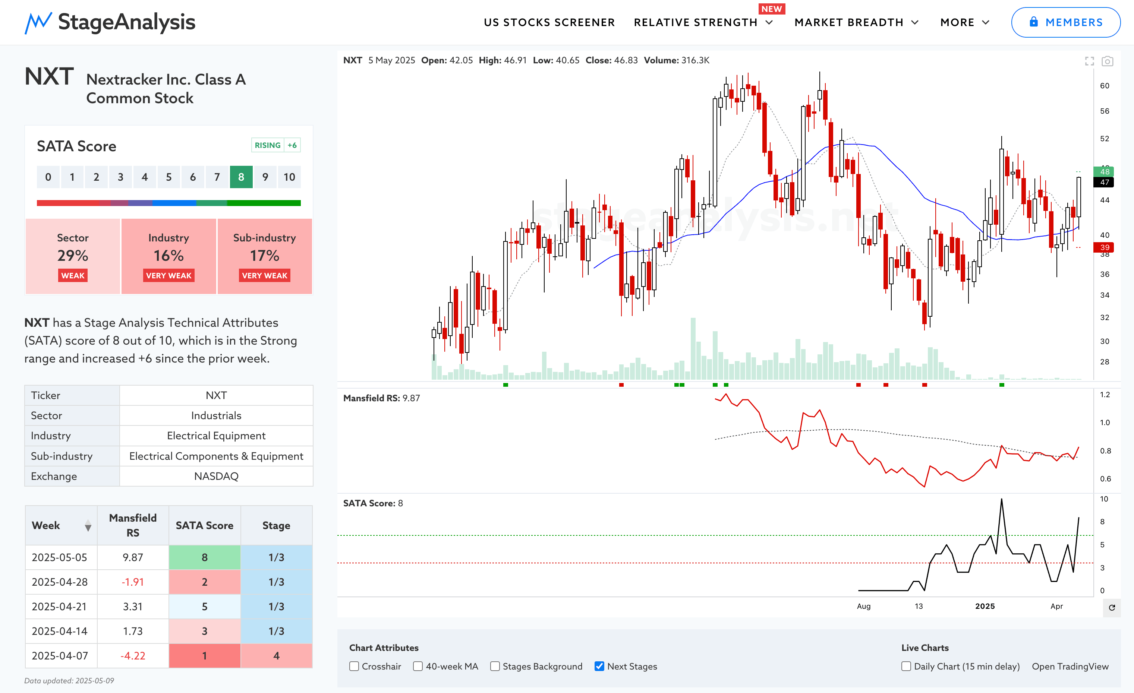This screenshot has width=1134, height=693.
Task: Click the -4.22 Mansfield RS value
Action: (133, 655)
